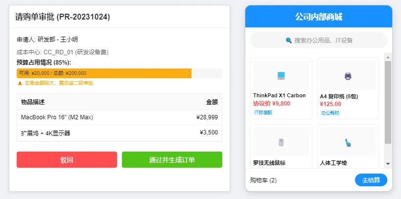Select the 扩展坞 + 4K显示器 row

pos(119,133)
